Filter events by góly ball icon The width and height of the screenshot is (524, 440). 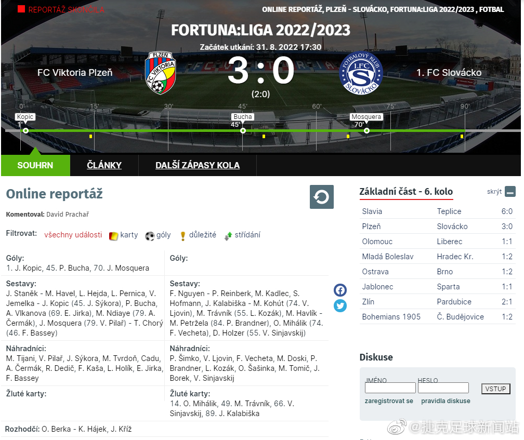click(150, 236)
